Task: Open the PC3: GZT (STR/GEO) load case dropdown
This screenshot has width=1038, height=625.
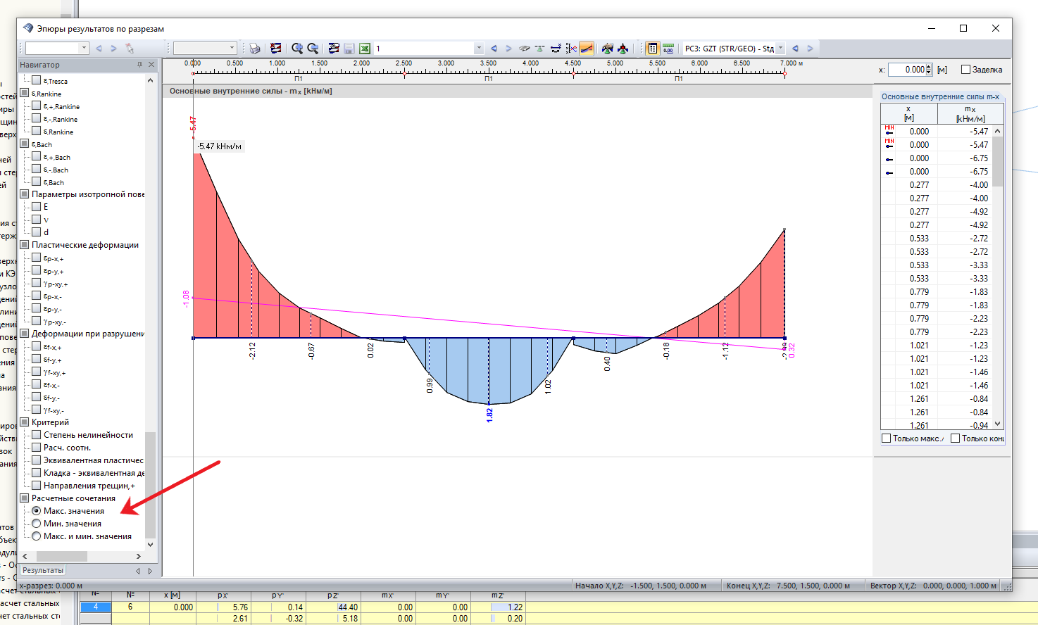Action: point(780,49)
